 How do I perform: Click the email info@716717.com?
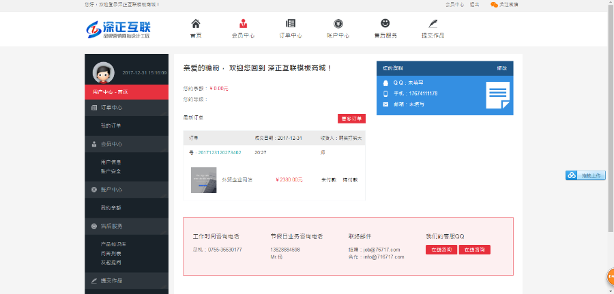(383, 257)
